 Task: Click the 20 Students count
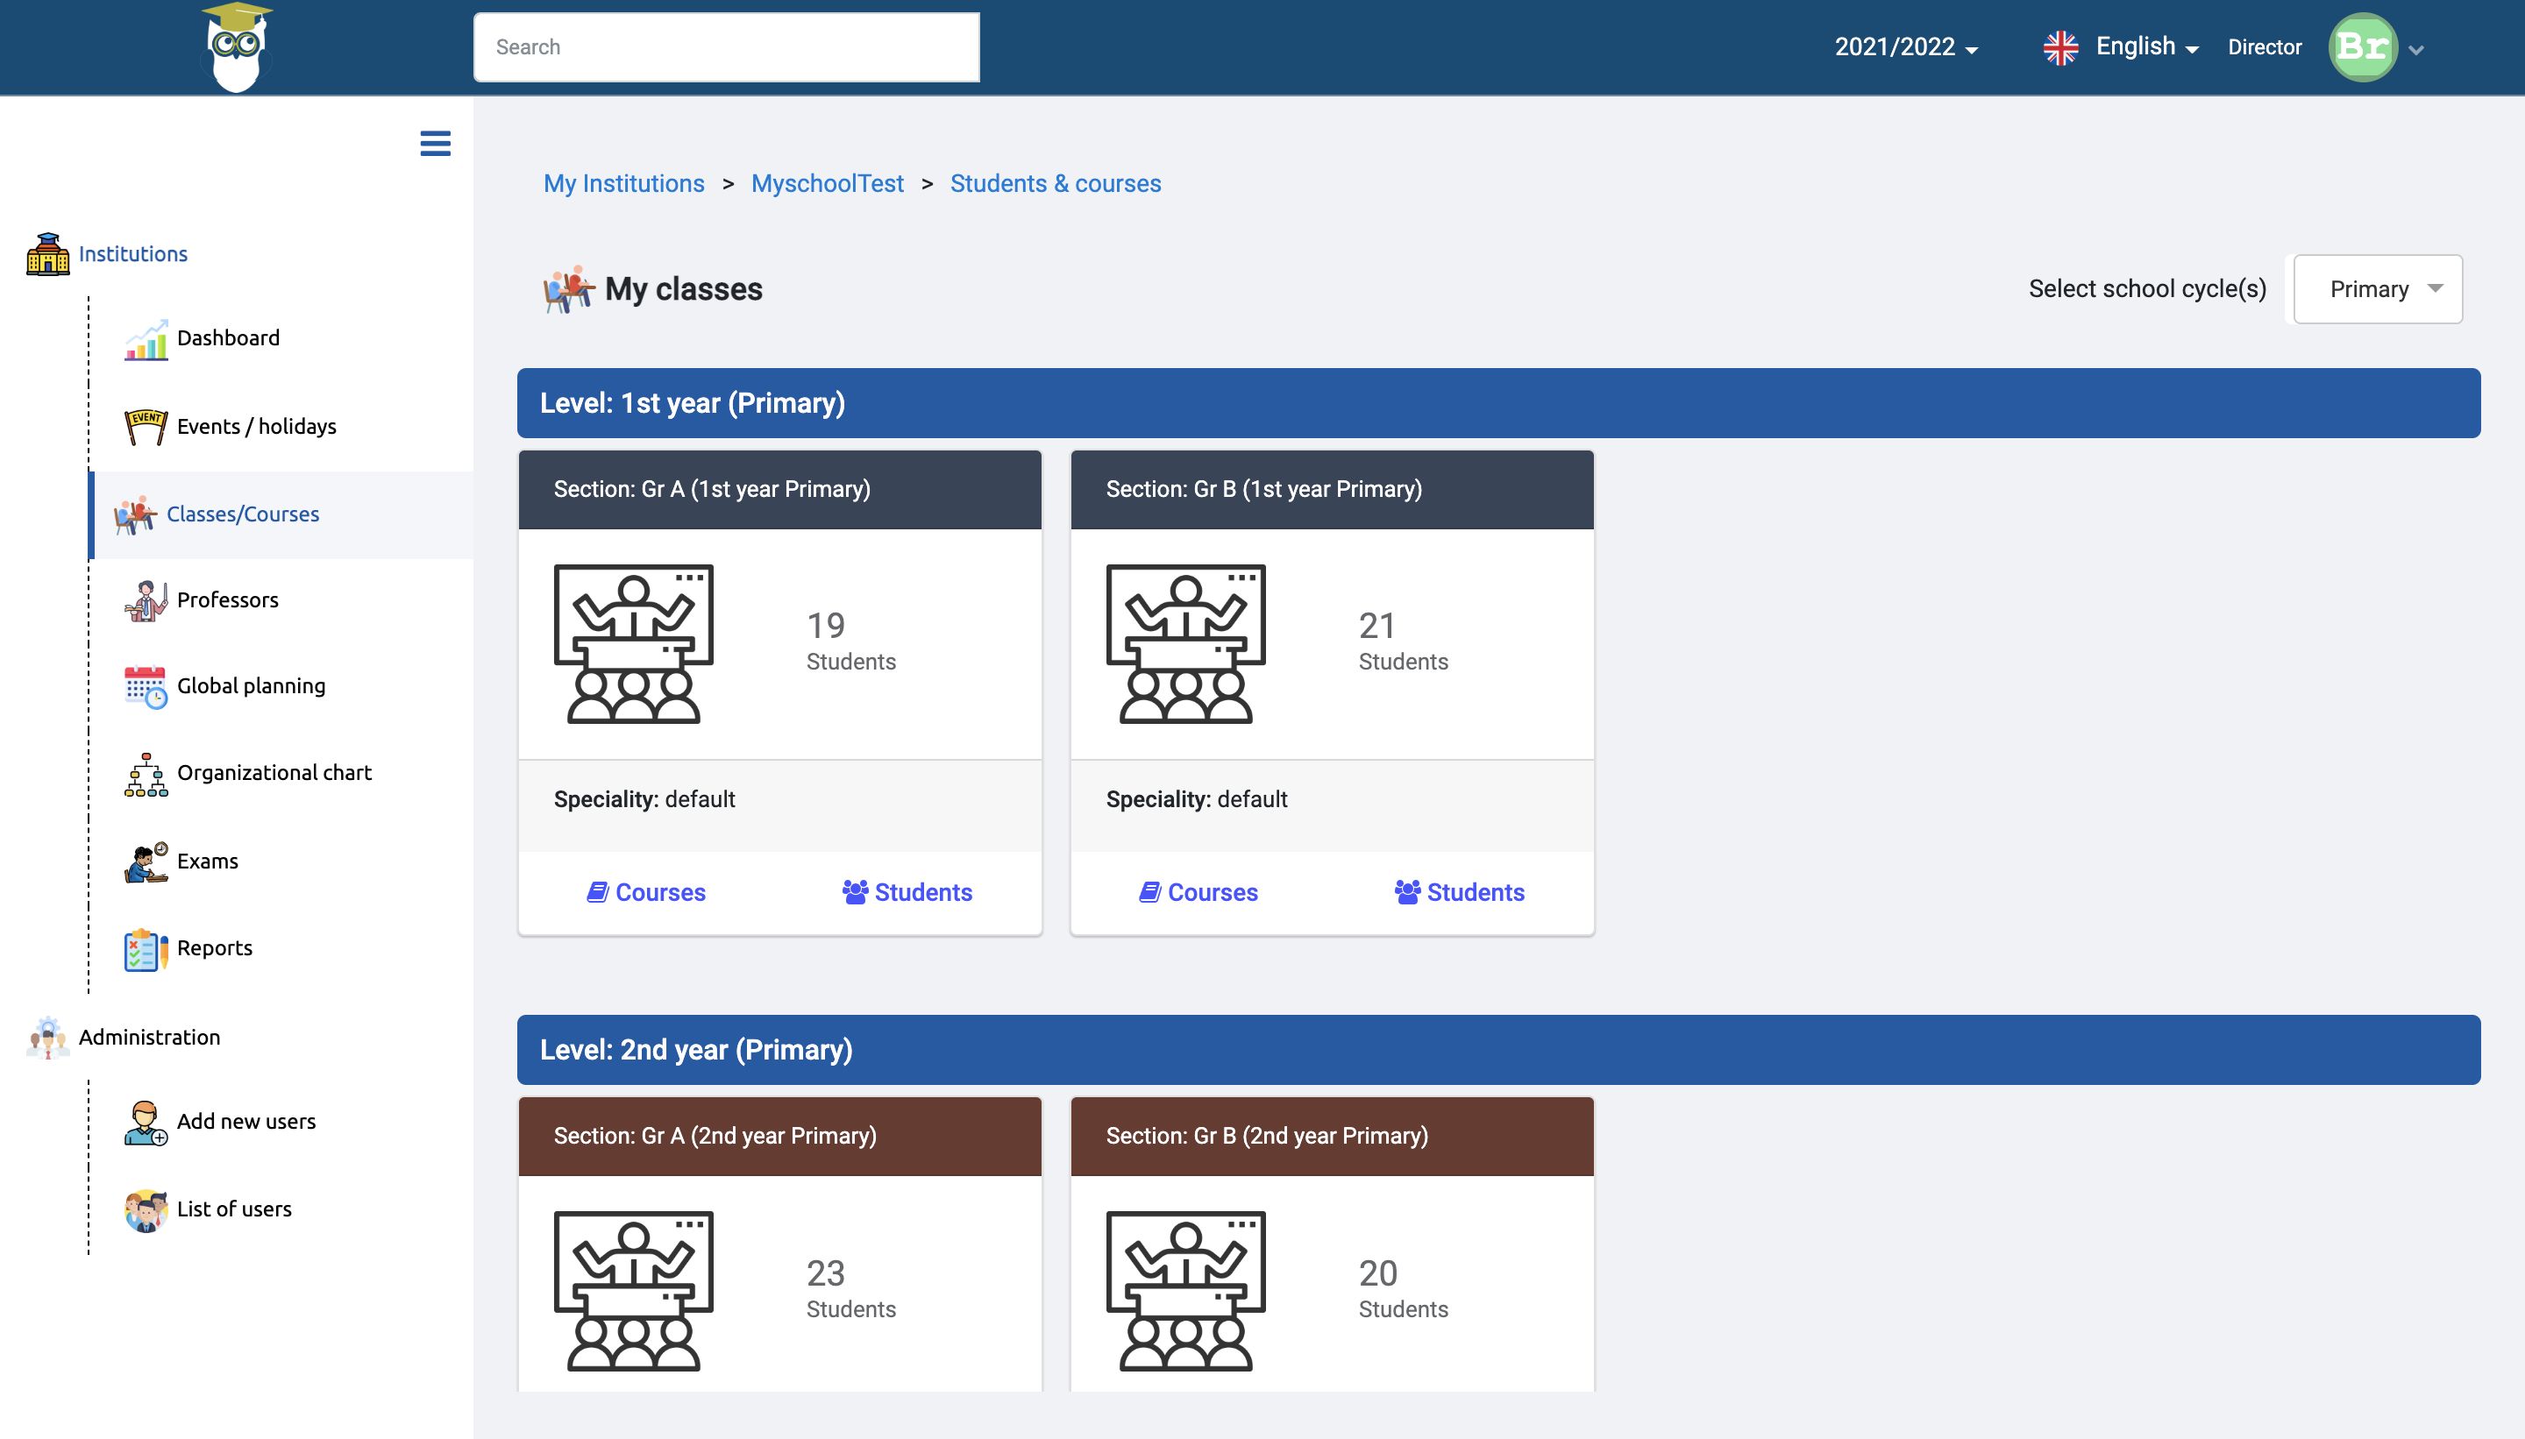pyautogui.click(x=1403, y=1289)
